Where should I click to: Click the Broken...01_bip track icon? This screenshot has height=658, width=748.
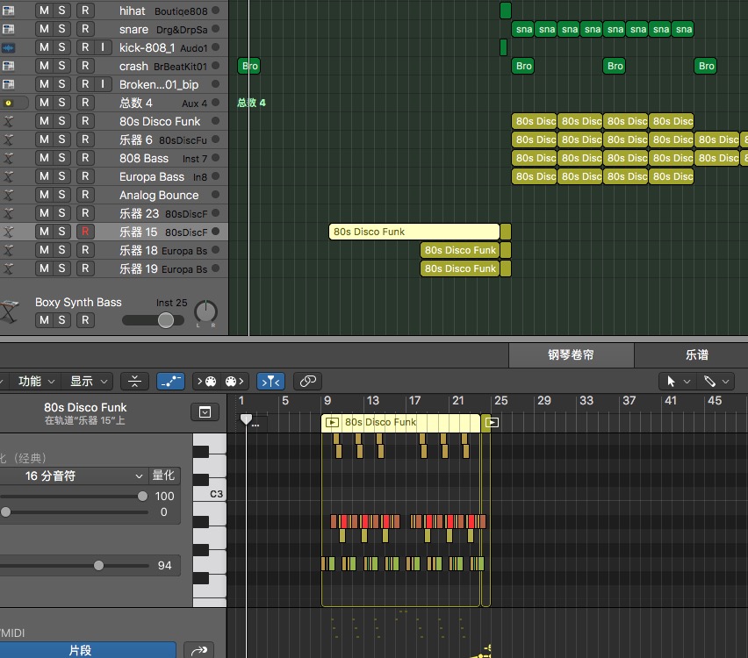point(8,84)
